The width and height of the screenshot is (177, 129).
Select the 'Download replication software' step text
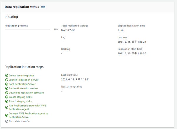tap(26, 93)
